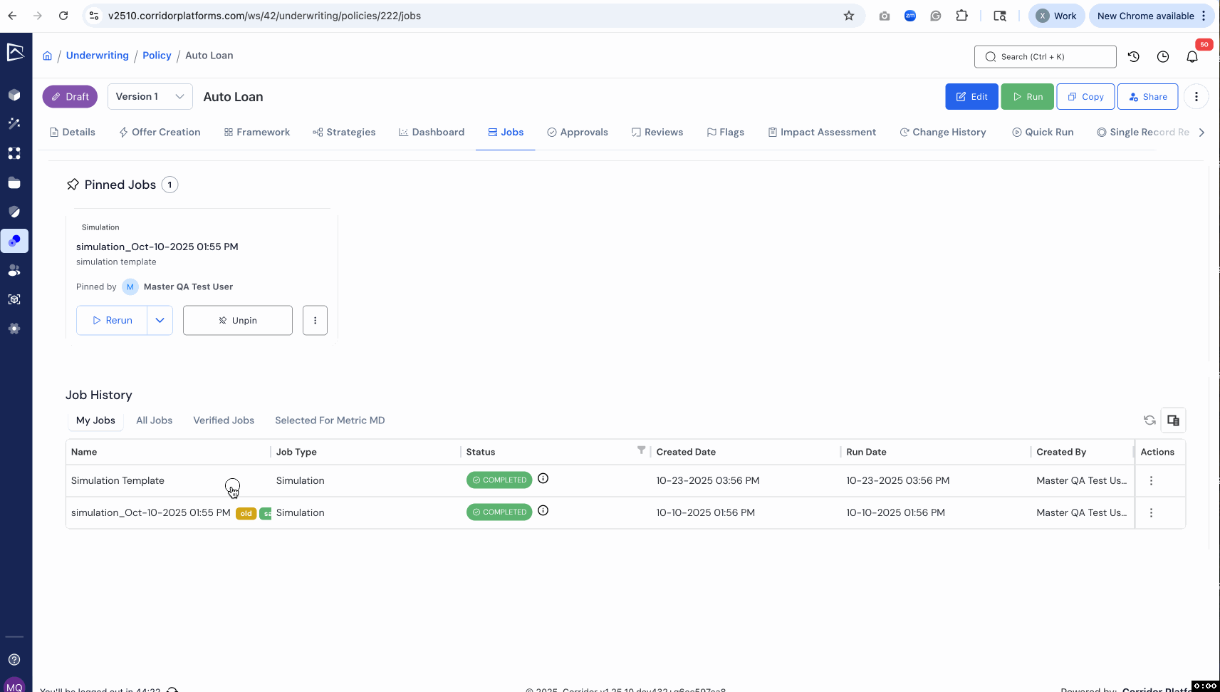The width and height of the screenshot is (1220, 692).
Task: Click the Status column filter icon
Action: point(641,450)
